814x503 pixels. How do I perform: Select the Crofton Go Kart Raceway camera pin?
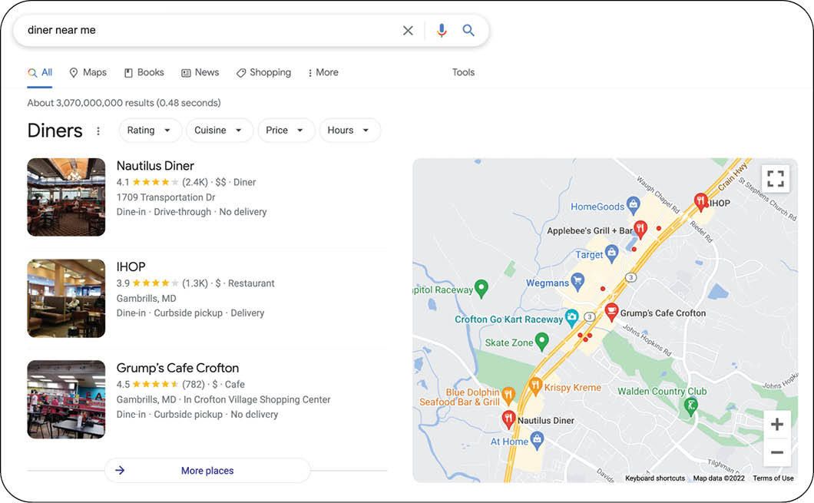[571, 318]
